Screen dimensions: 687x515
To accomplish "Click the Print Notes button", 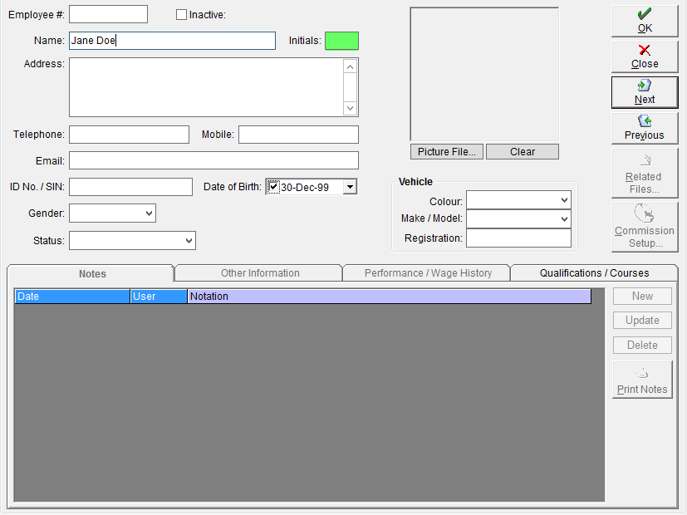I will click(x=642, y=380).
